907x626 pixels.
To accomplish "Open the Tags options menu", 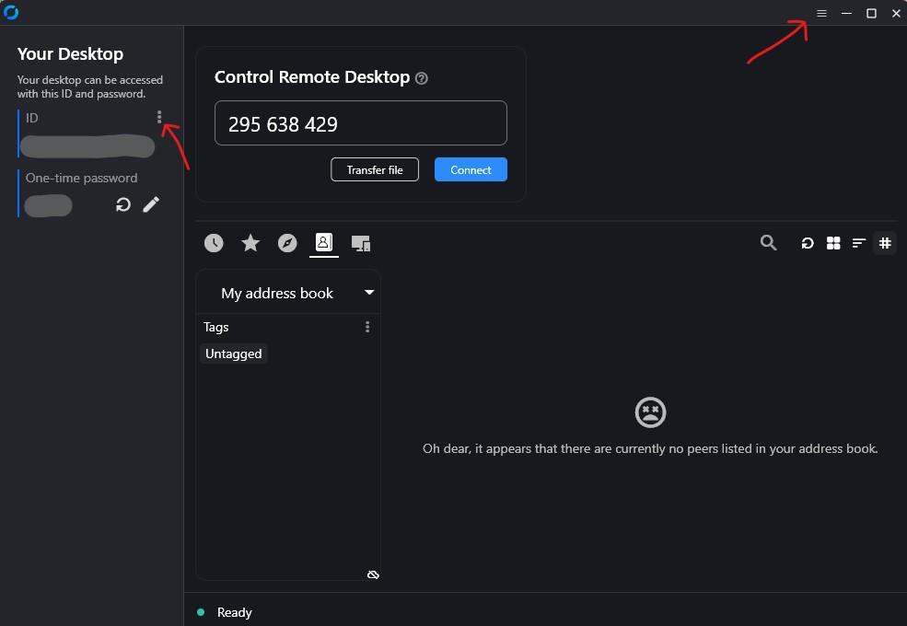I will [x=366, y=327].
